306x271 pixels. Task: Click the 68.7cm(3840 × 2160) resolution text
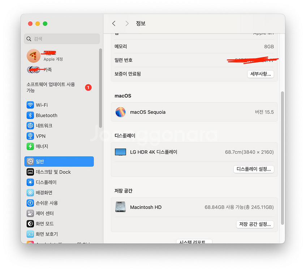tap(249, 152)
